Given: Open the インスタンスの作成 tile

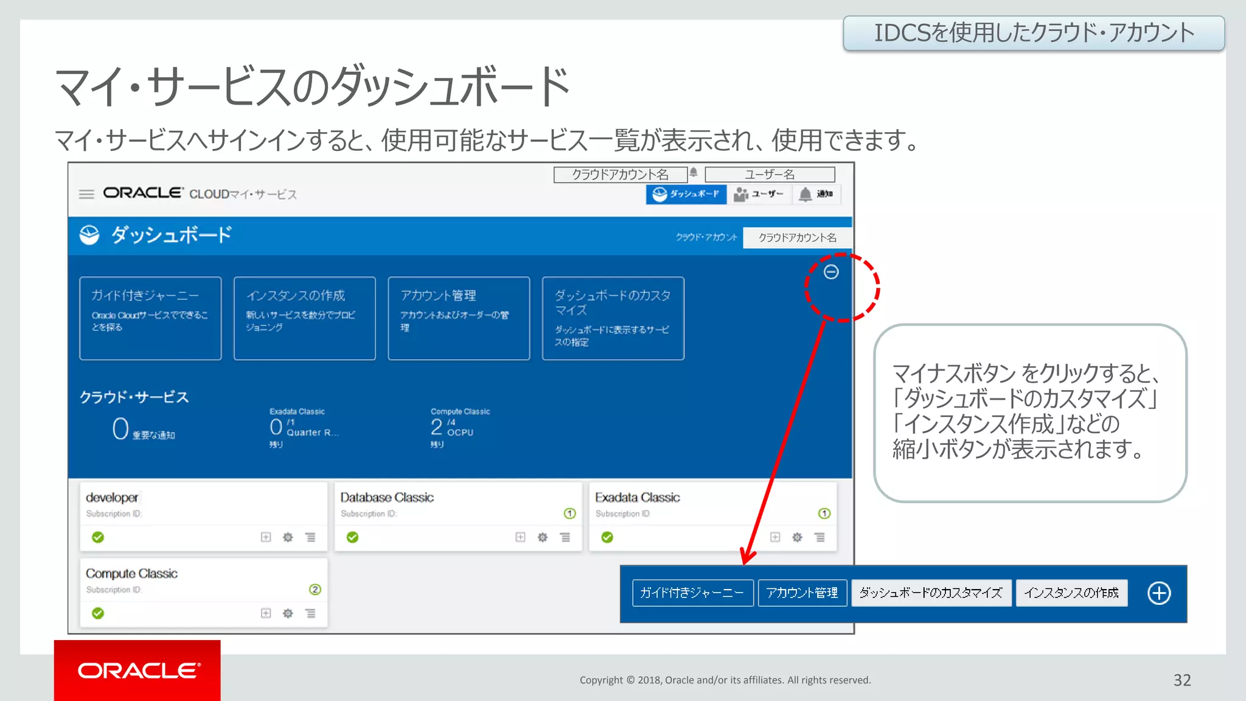Looking at the screenshot, I should point(304,318).
